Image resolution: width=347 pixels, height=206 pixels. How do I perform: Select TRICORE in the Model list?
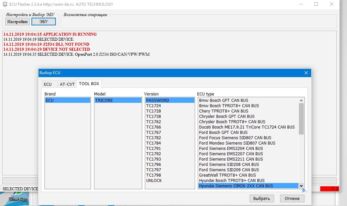[x=118, y=100]
